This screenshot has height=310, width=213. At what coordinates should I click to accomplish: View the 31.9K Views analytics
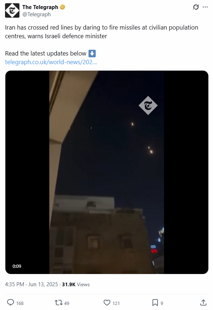coord(76,284)
